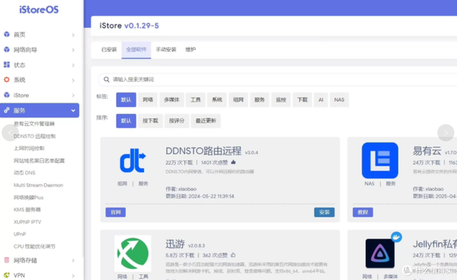Image resolution: width=457 pixels, height=280 pixels.
Task: Expand the 状态 menu chevron
Action: [73, 65]
